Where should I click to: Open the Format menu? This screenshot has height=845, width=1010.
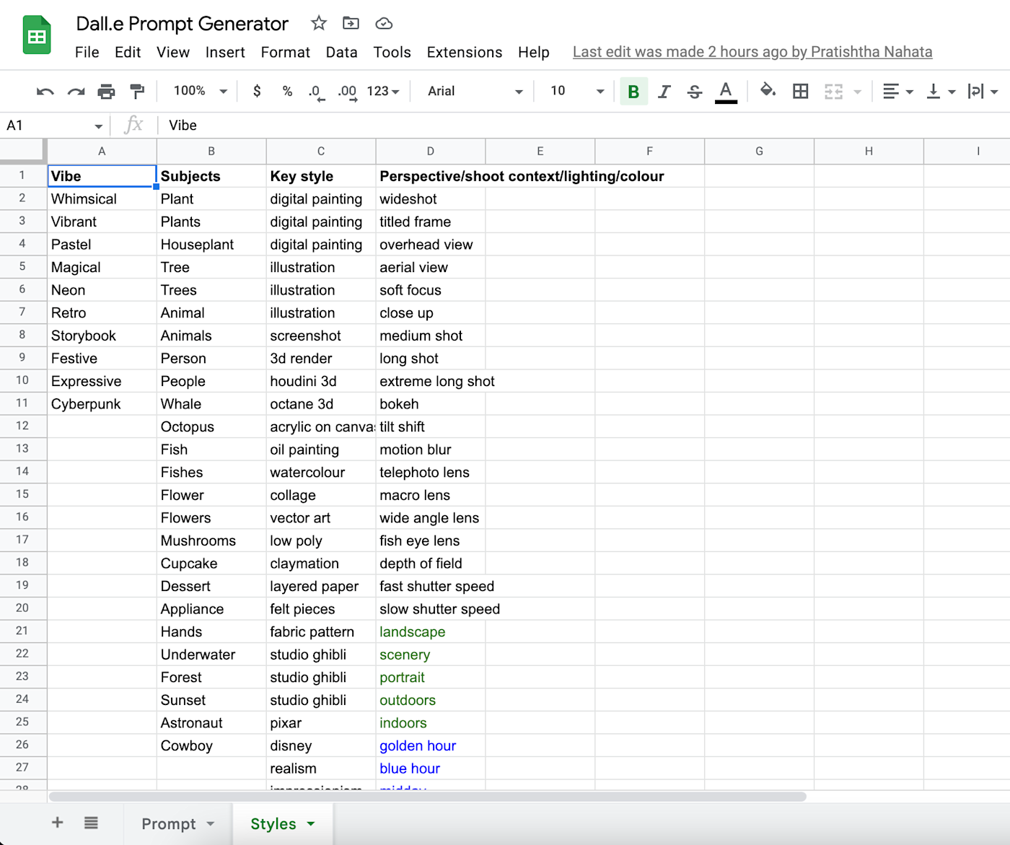pyautogui.click(x=286, y=52)
